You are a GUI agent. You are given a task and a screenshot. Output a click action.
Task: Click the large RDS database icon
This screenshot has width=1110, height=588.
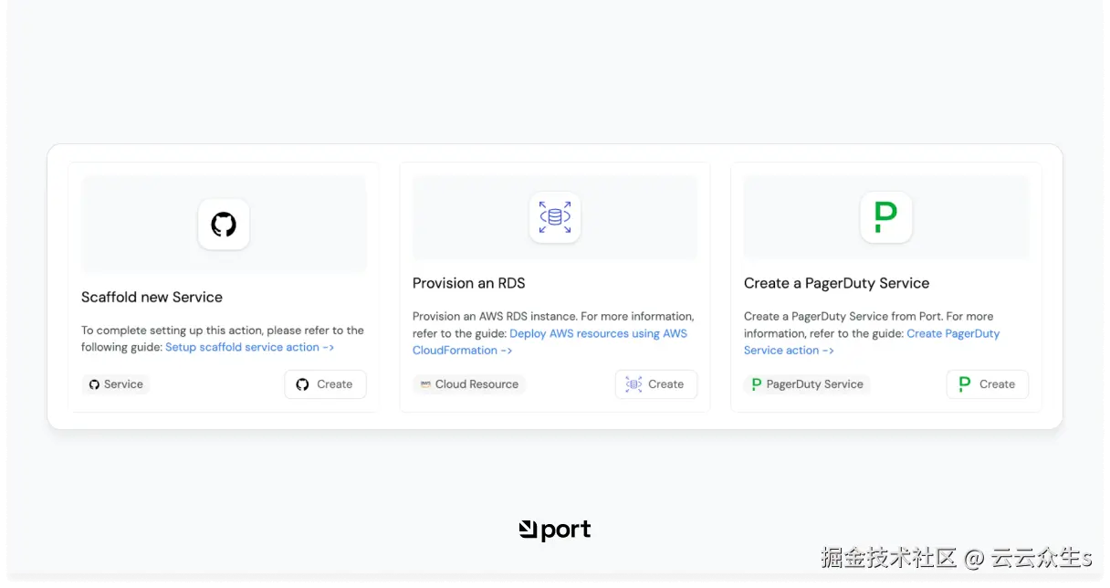555,217
